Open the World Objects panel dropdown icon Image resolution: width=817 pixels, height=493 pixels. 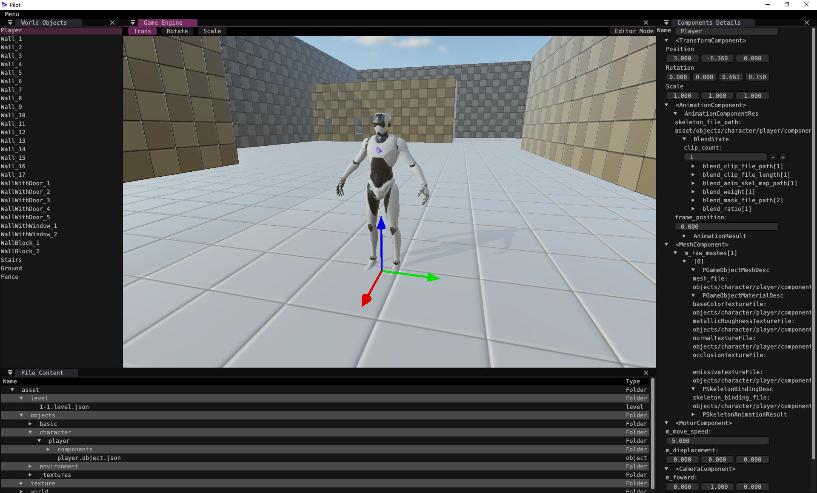point(10,23)
